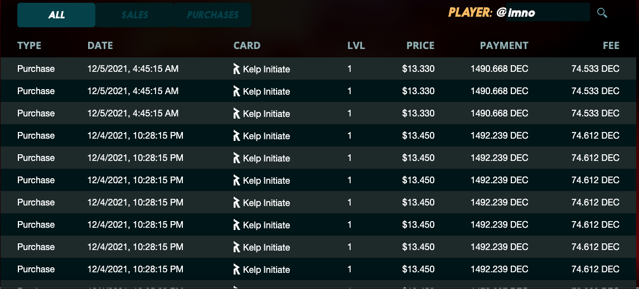Click the LVL column header
Viewport: 639px width, 289px height.
coord(356,46)
